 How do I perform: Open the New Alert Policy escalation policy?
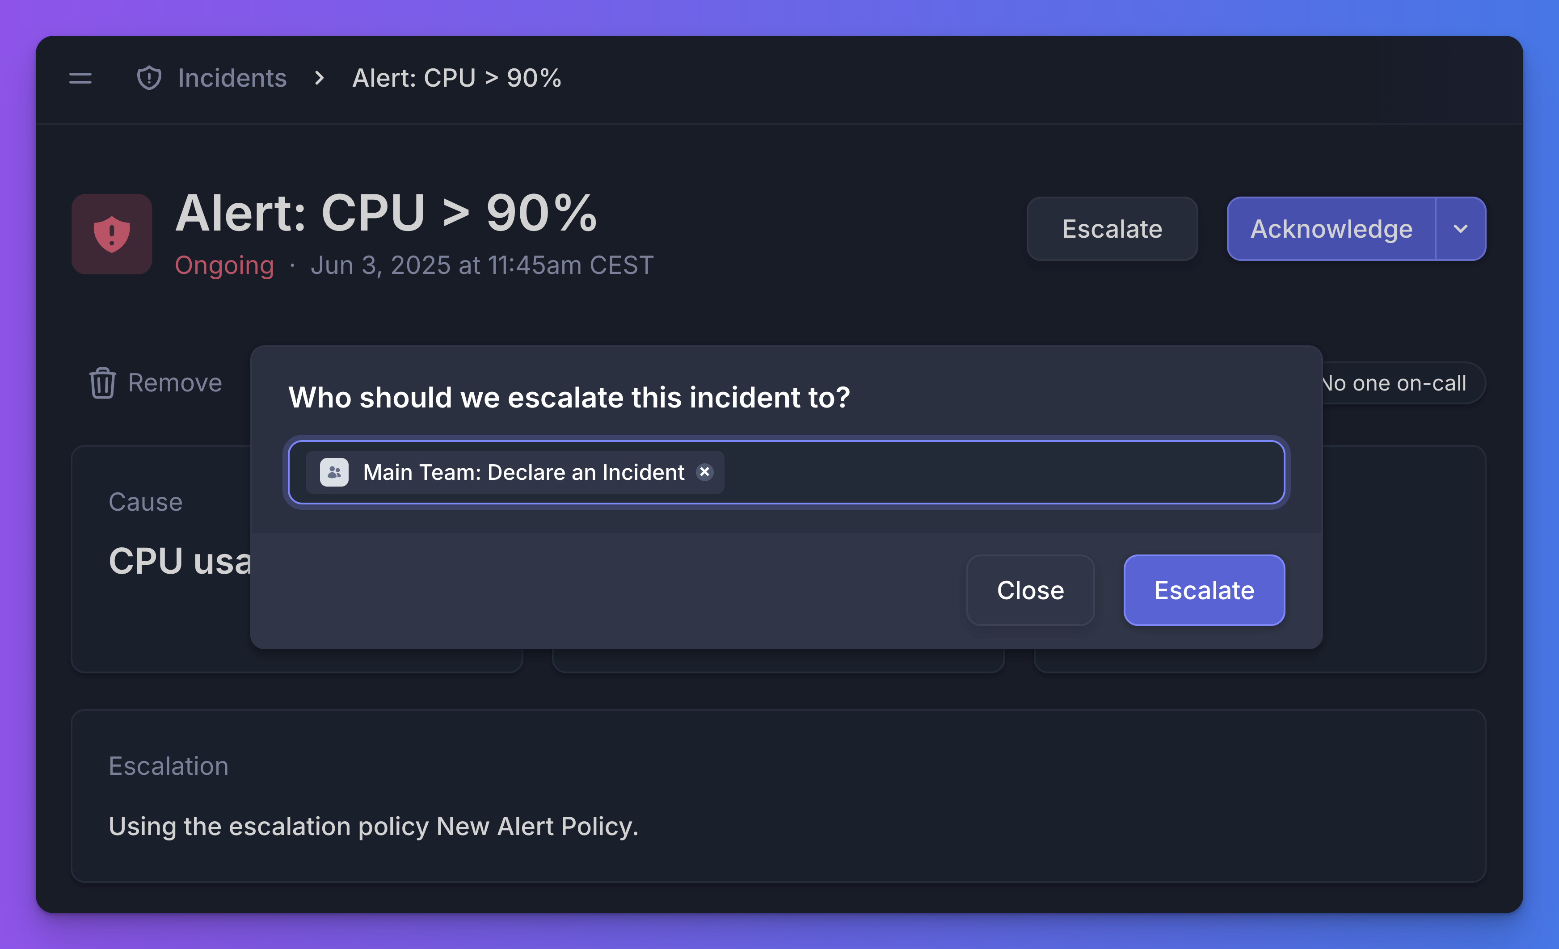(535, 826)
